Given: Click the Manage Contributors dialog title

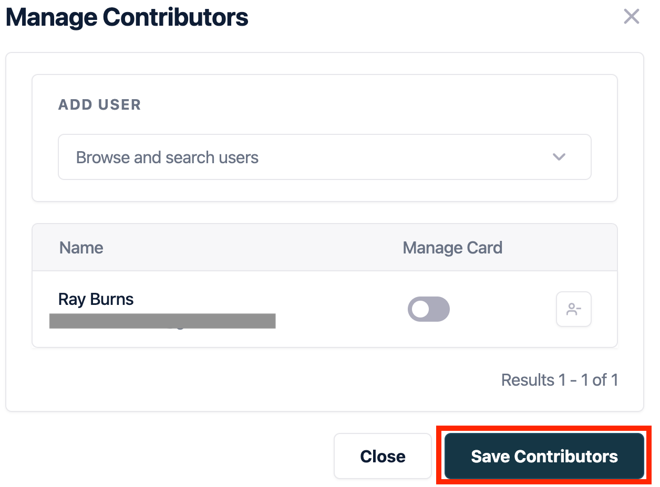Looking at the screenshot, I should pos(127,17).
